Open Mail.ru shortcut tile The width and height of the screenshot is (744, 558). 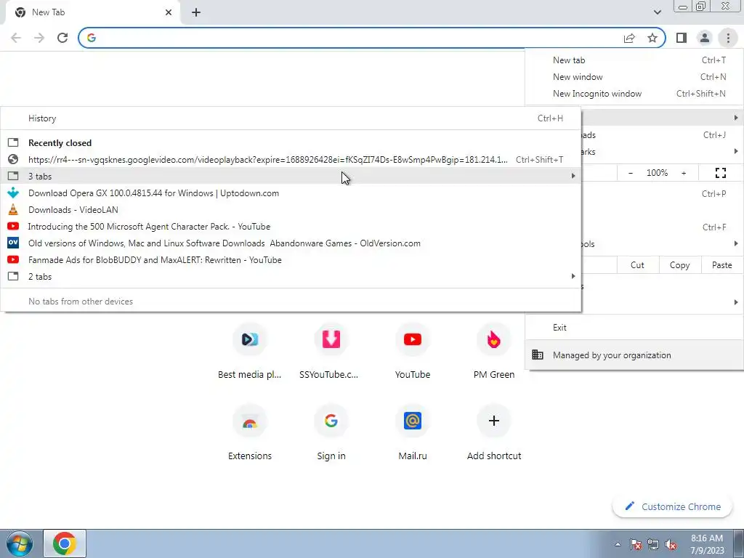(413, 433)
